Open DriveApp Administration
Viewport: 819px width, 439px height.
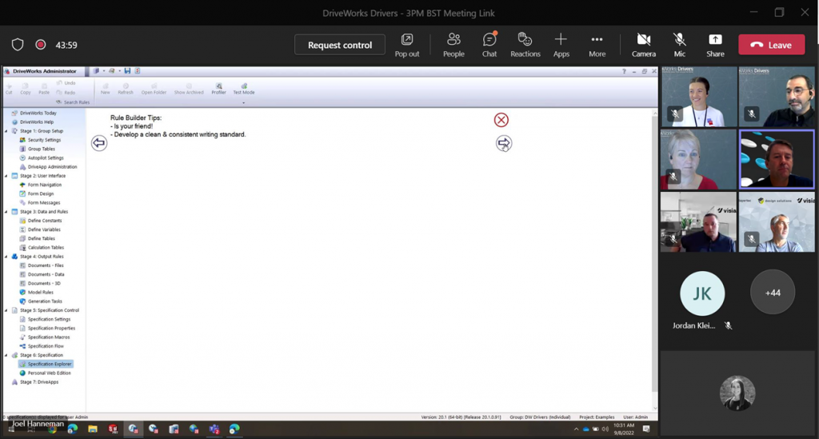tap(48, 166)
